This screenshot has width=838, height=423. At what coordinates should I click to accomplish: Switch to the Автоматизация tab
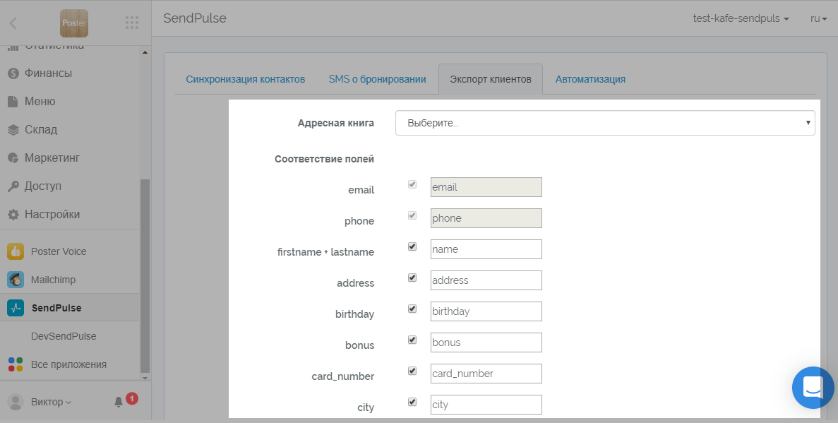[590, 79]
